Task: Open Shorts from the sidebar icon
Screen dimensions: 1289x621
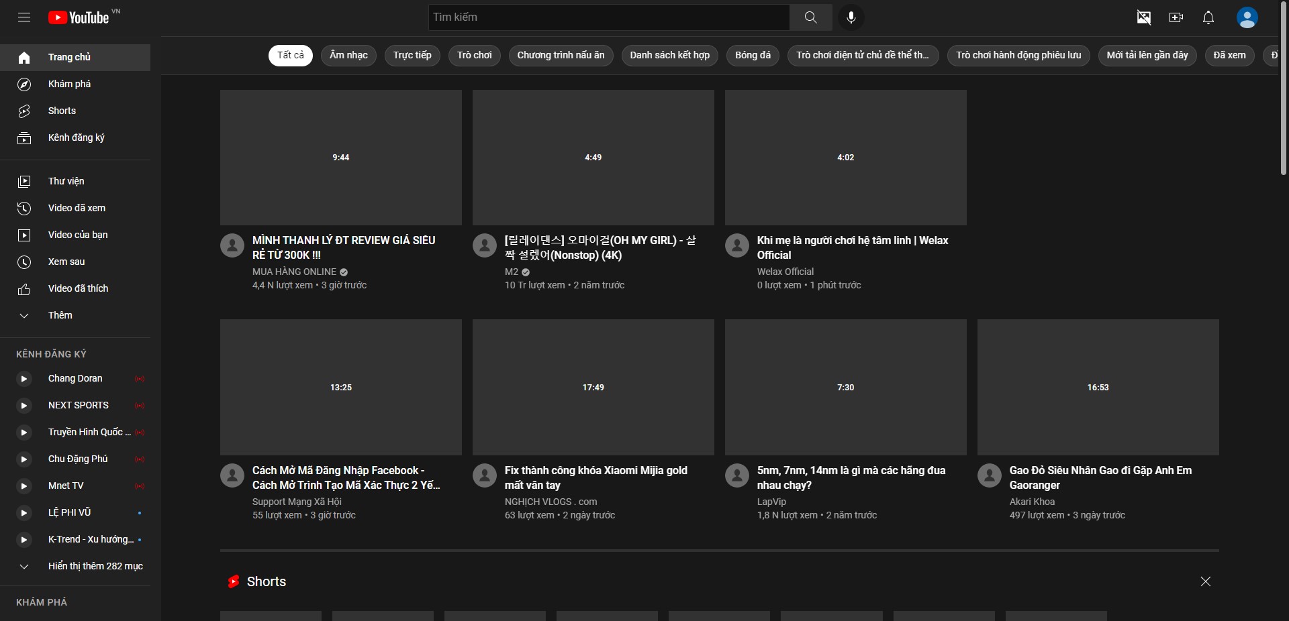Action: [x=24, y=111]
